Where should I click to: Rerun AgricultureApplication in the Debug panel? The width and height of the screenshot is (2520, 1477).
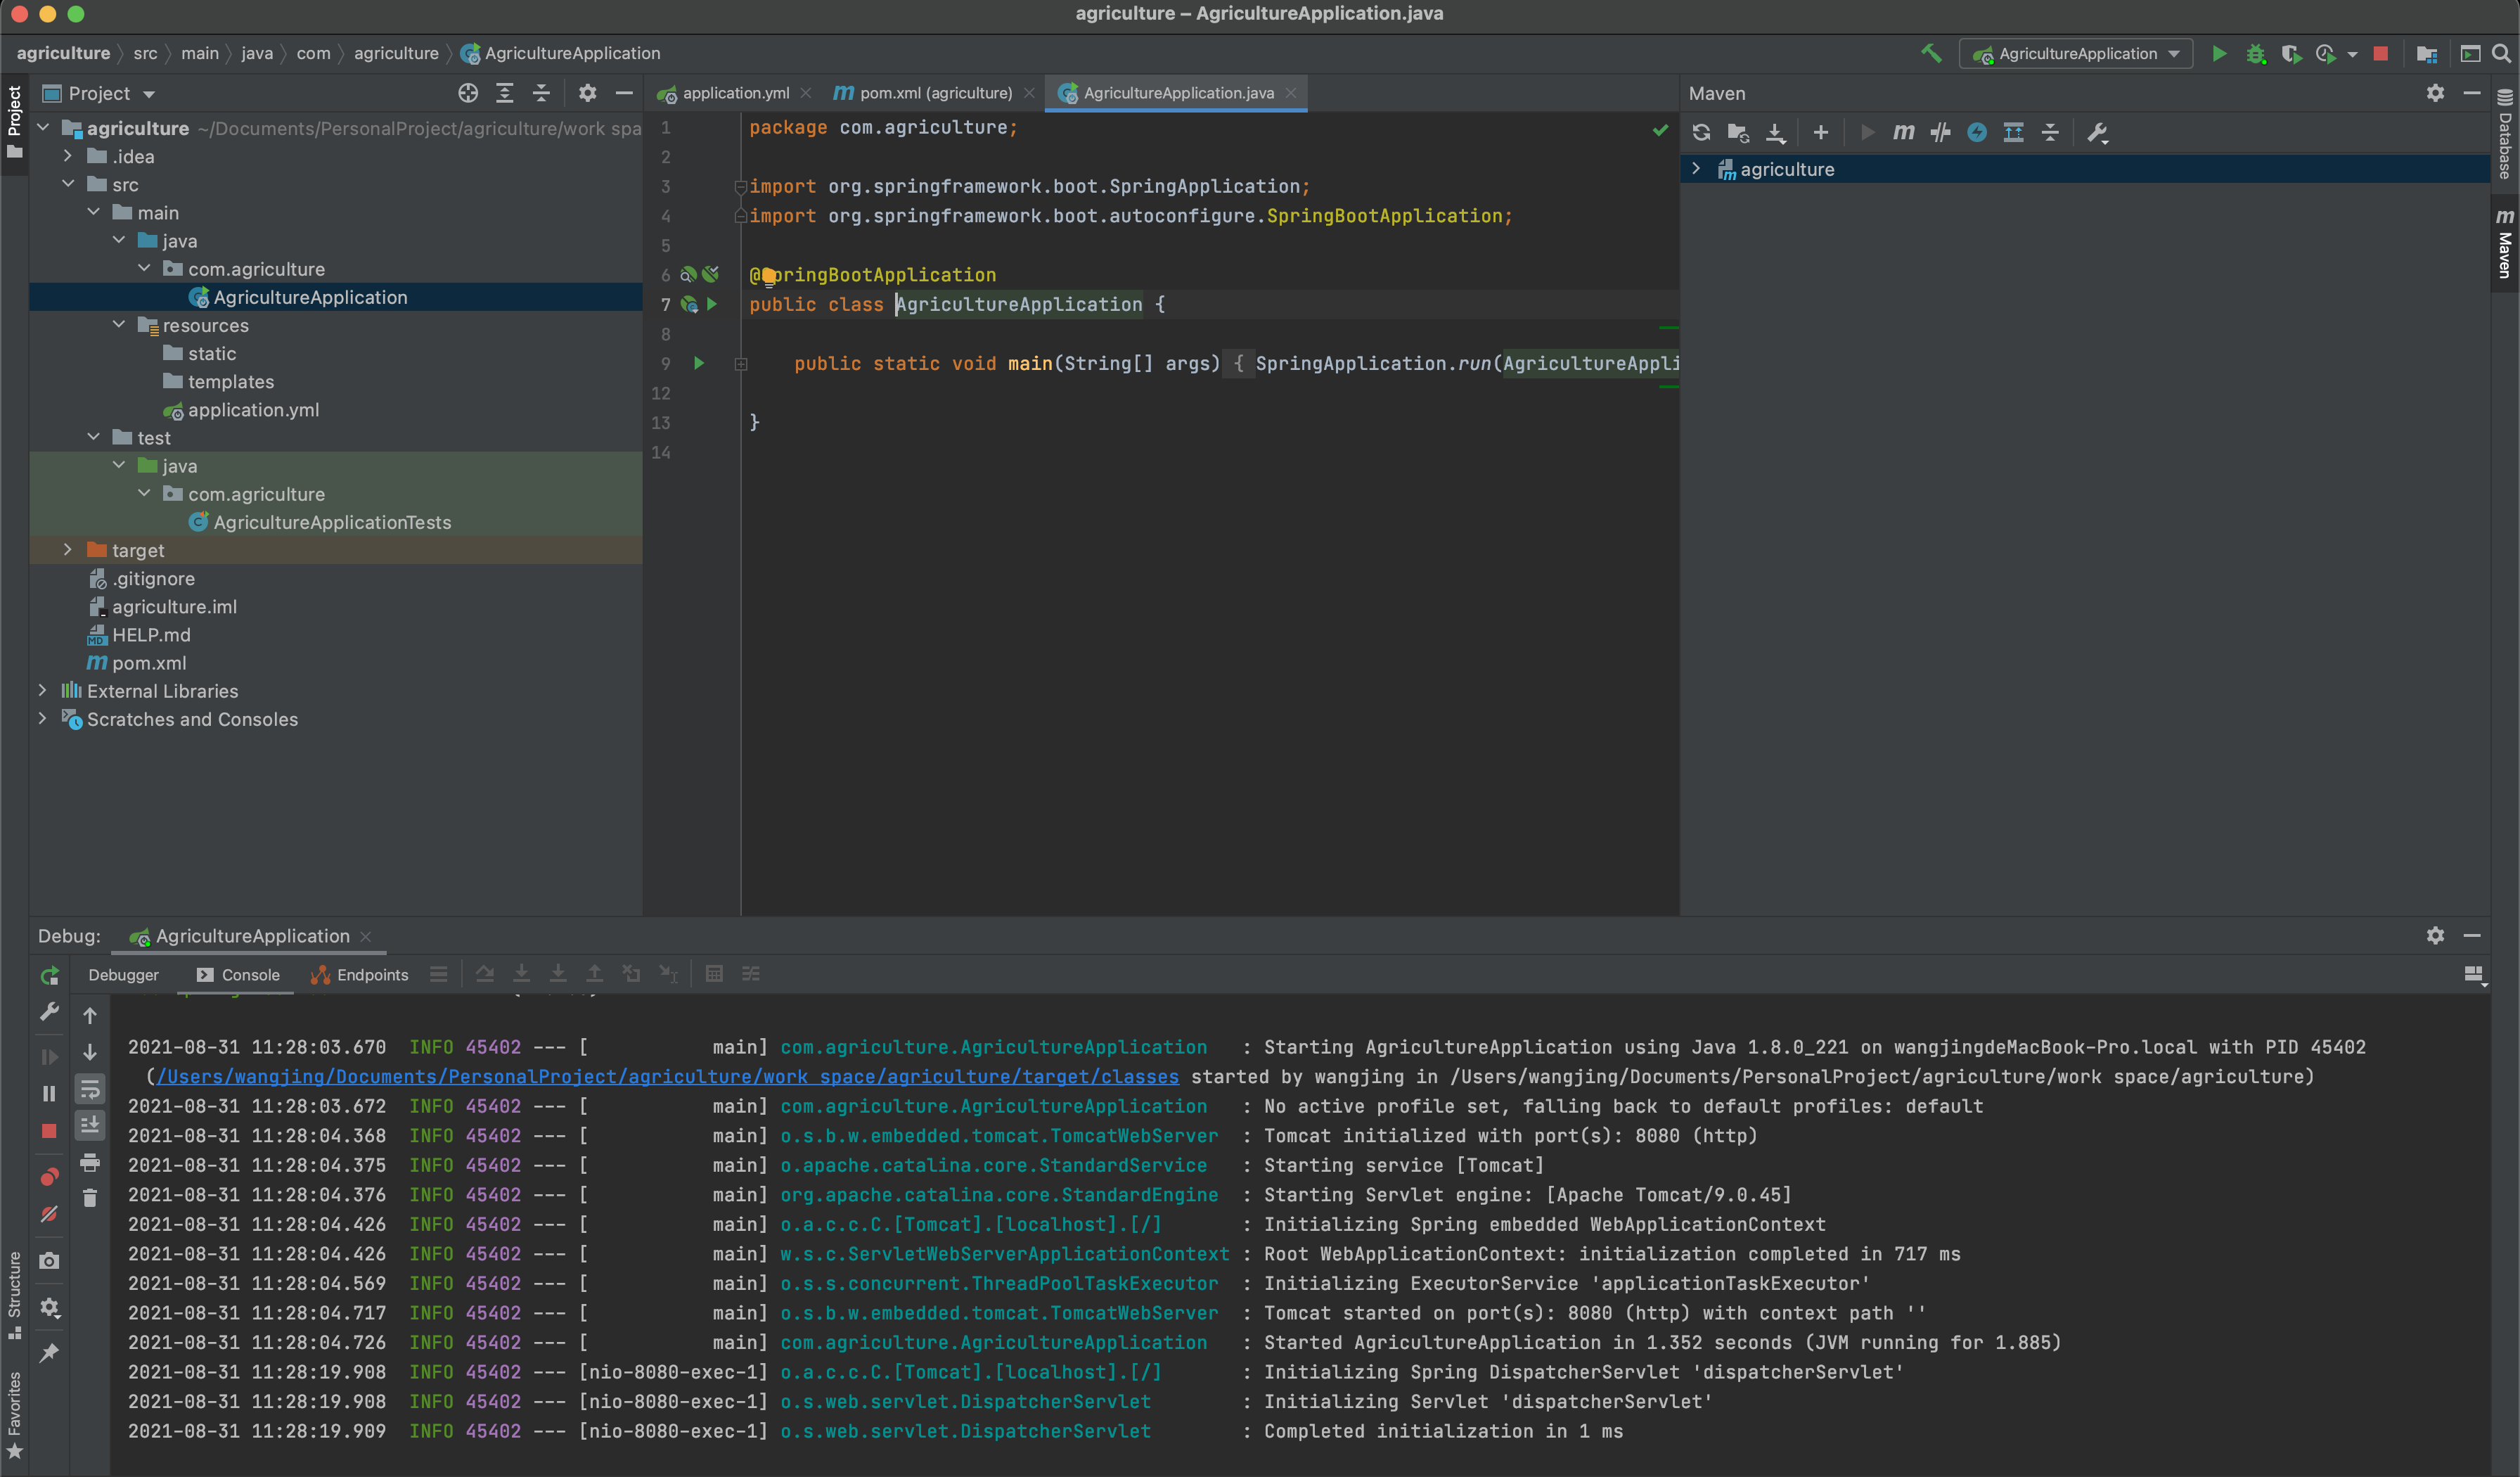(49, 975)
